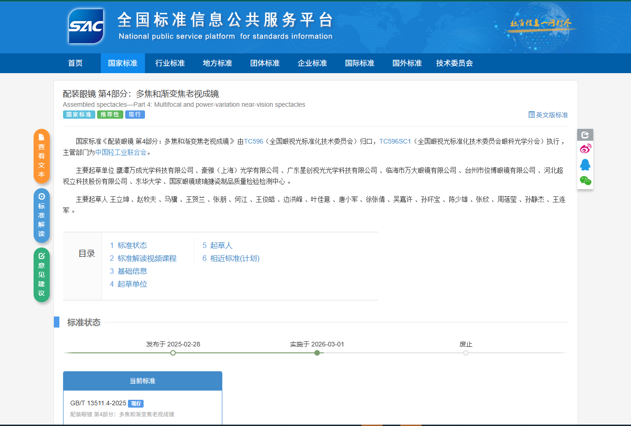Go to 首页 in navigation bar
The height and width of the screenshot is (426, 631).
pos(75,63)
